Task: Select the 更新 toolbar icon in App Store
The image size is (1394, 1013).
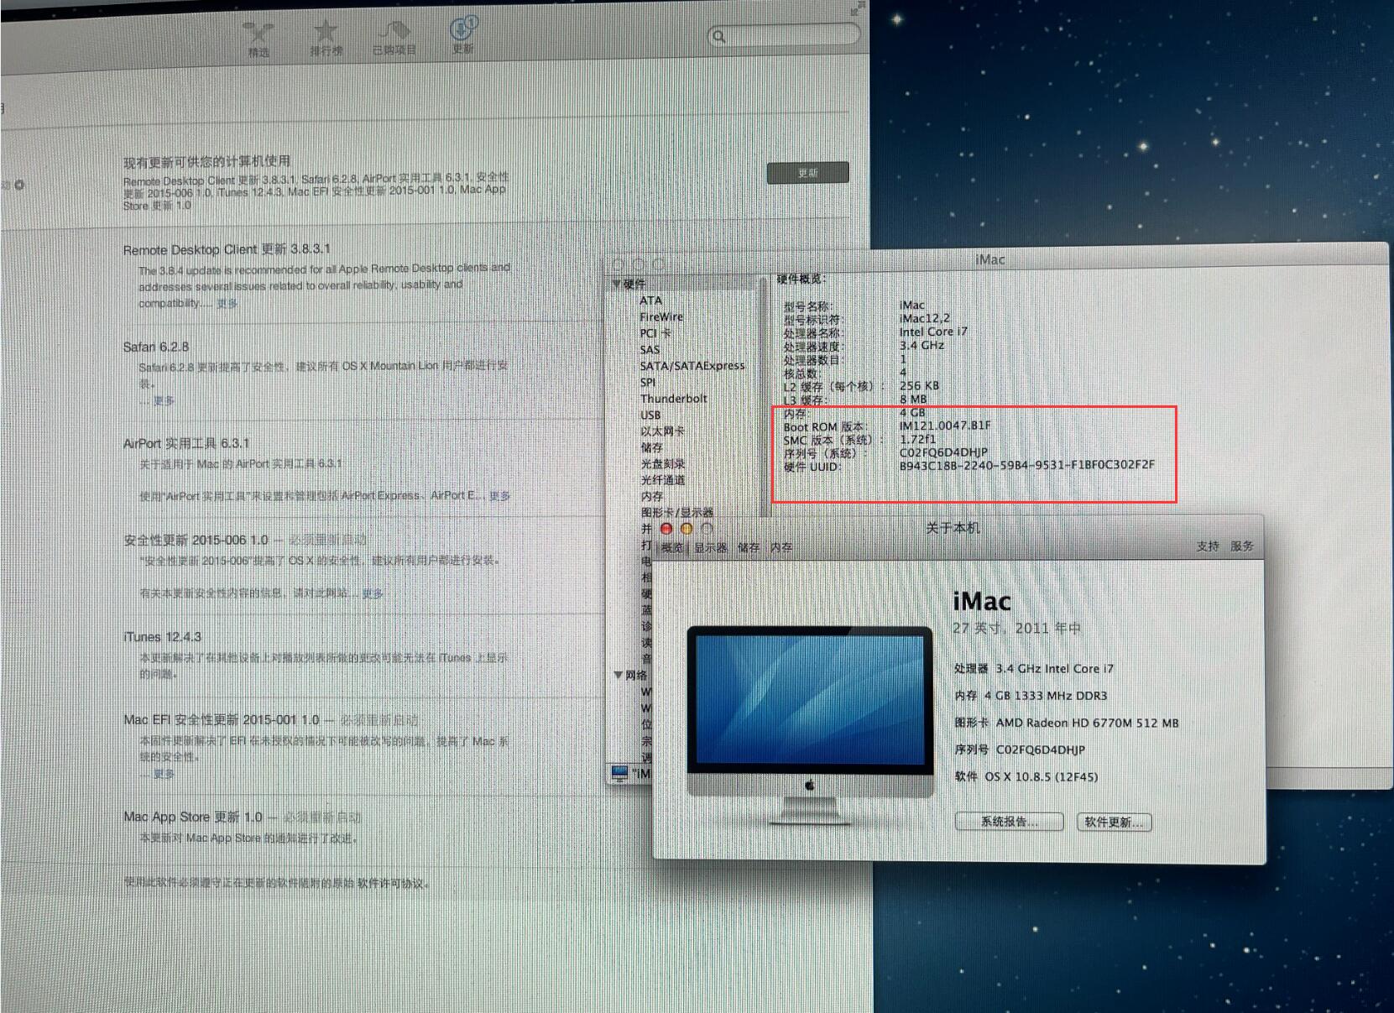Action: [462, 36]
